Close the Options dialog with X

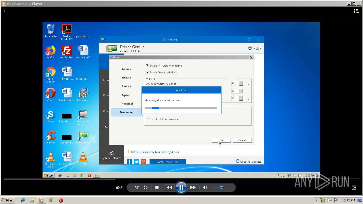(x=251, y=57)
